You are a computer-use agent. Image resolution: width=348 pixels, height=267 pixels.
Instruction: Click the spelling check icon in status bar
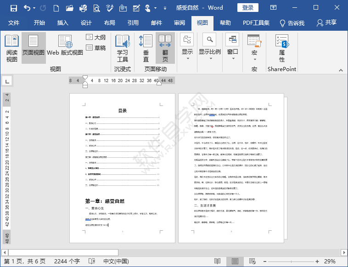pyautogui.click(x=90, y=261)
